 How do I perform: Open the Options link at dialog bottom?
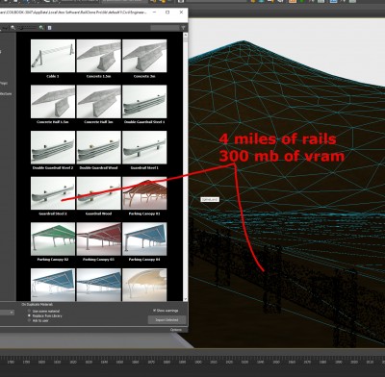click(x=176, y=330)
